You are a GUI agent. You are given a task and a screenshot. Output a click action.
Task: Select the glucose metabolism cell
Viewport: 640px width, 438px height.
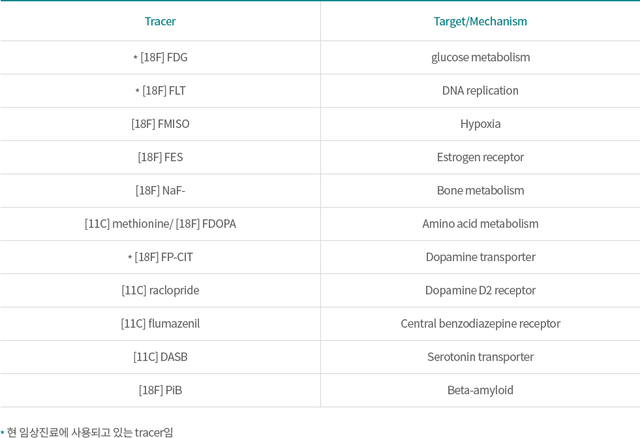[x=480, y=57]
